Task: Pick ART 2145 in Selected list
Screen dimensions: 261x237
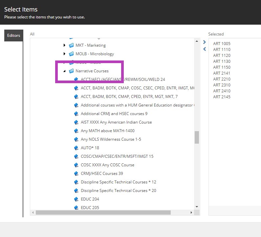Action: pyautogui.click(x=222, y=97)
